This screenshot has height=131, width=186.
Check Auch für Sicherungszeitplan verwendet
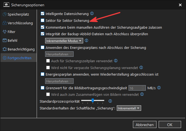tap(48, 61)
